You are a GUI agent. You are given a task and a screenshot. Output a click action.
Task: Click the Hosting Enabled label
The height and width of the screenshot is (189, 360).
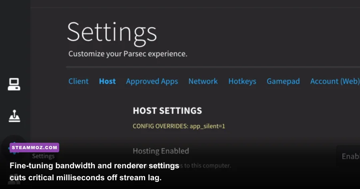tap(161, 151)
